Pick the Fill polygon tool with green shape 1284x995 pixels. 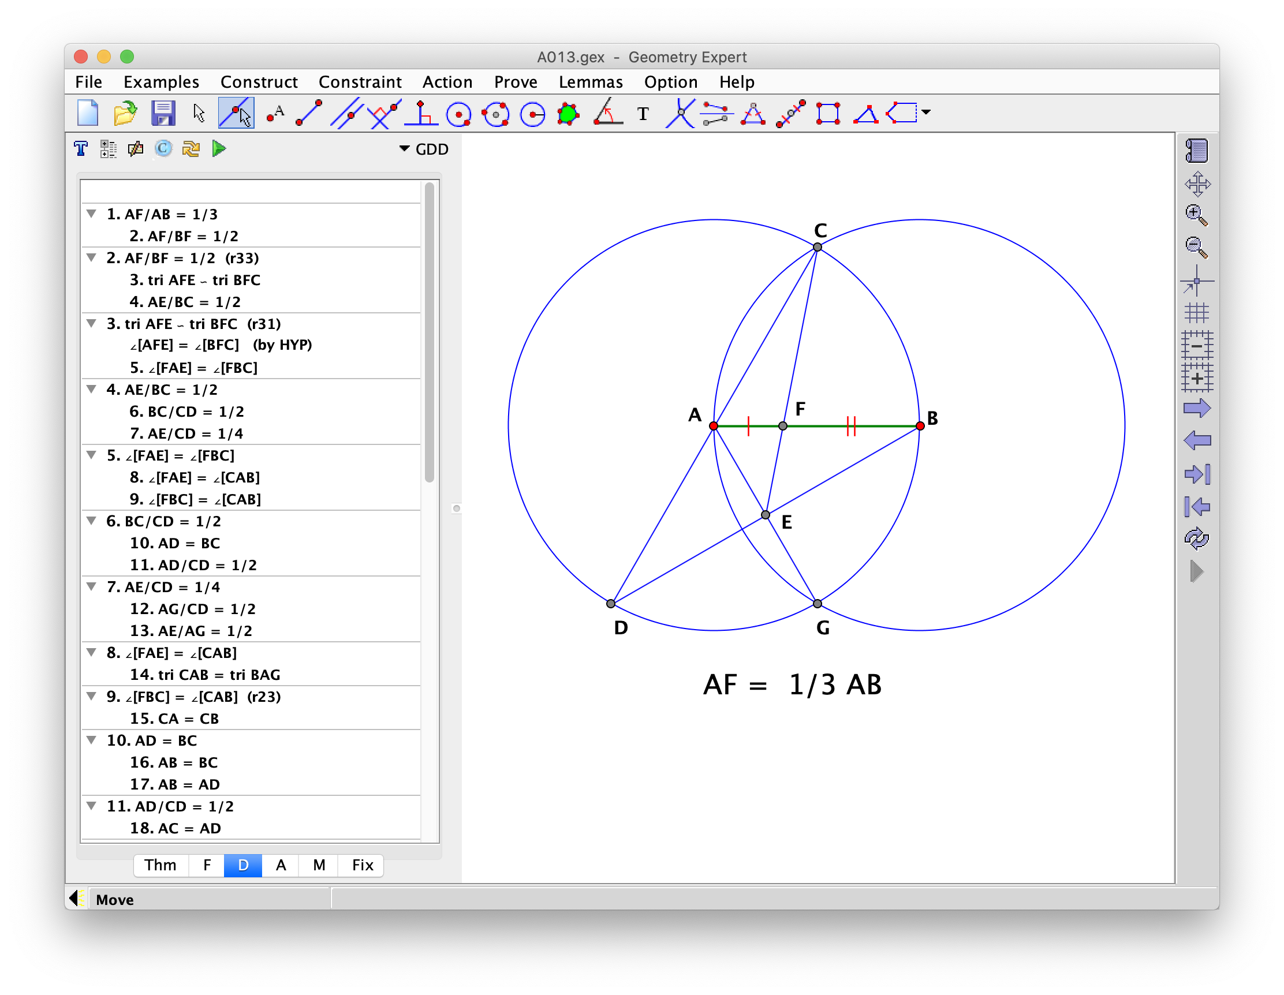click(x=568, y=114)
